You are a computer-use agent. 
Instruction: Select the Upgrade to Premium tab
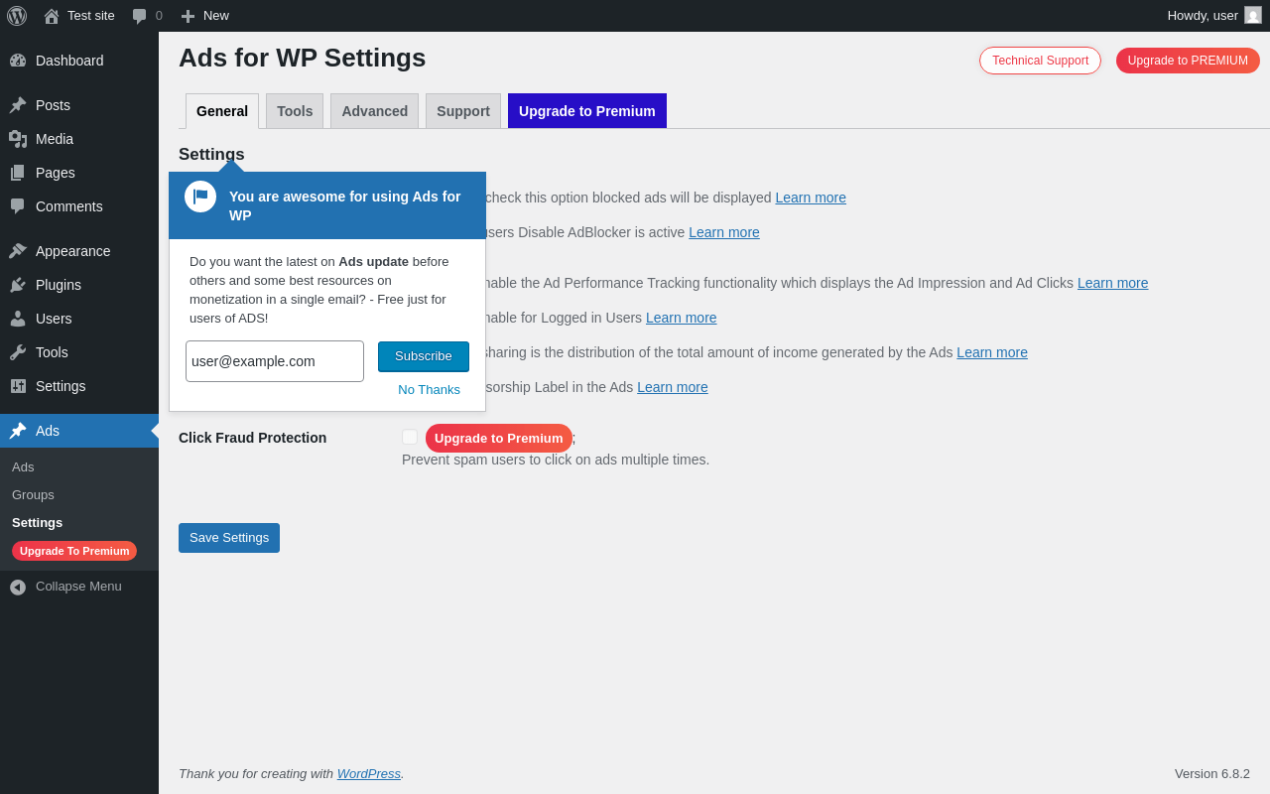(587, 111)
